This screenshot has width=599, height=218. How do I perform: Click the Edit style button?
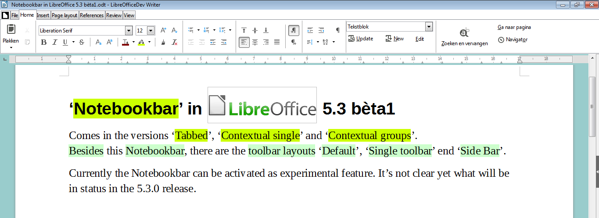[x=420, y=39]
